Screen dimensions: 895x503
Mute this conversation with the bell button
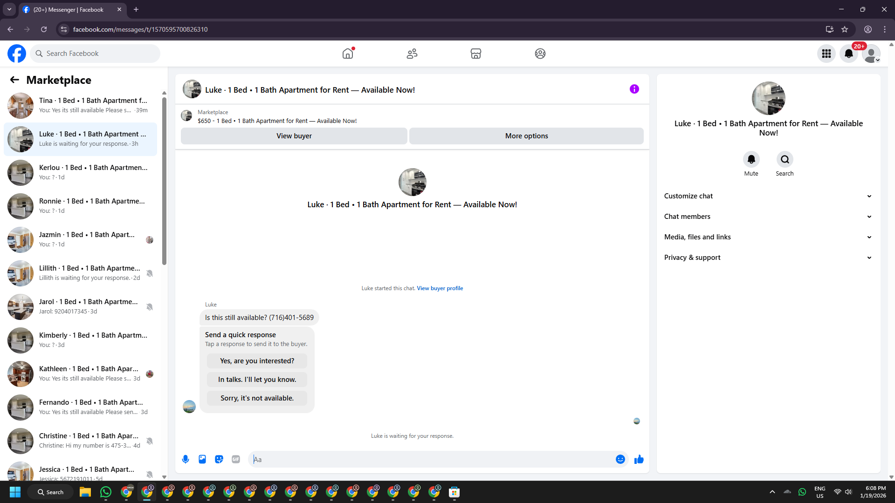[x=751, y=160]
